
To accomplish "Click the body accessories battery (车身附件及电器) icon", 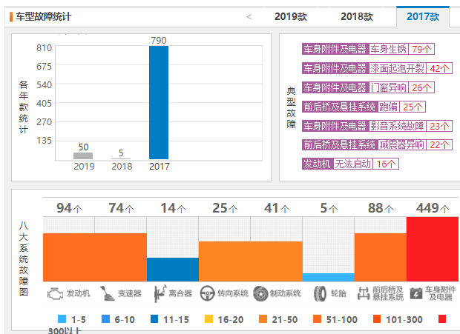I will pos(415,293).
